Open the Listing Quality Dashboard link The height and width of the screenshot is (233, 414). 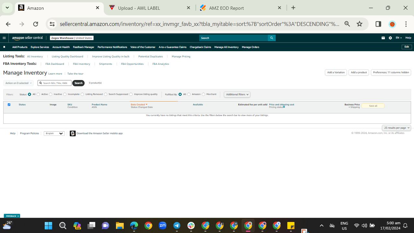pos(67,56)
